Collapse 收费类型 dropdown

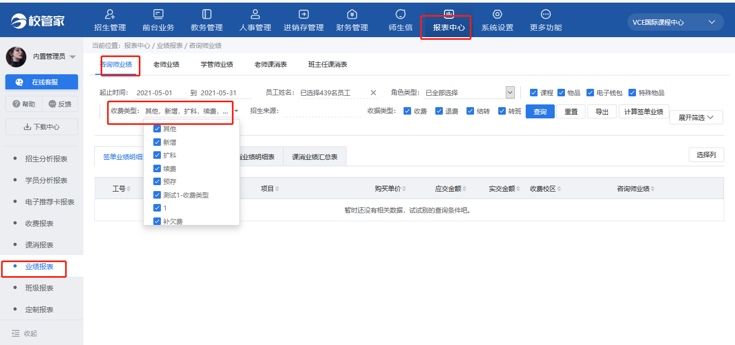pyautogui.click(x=236, y=111)
